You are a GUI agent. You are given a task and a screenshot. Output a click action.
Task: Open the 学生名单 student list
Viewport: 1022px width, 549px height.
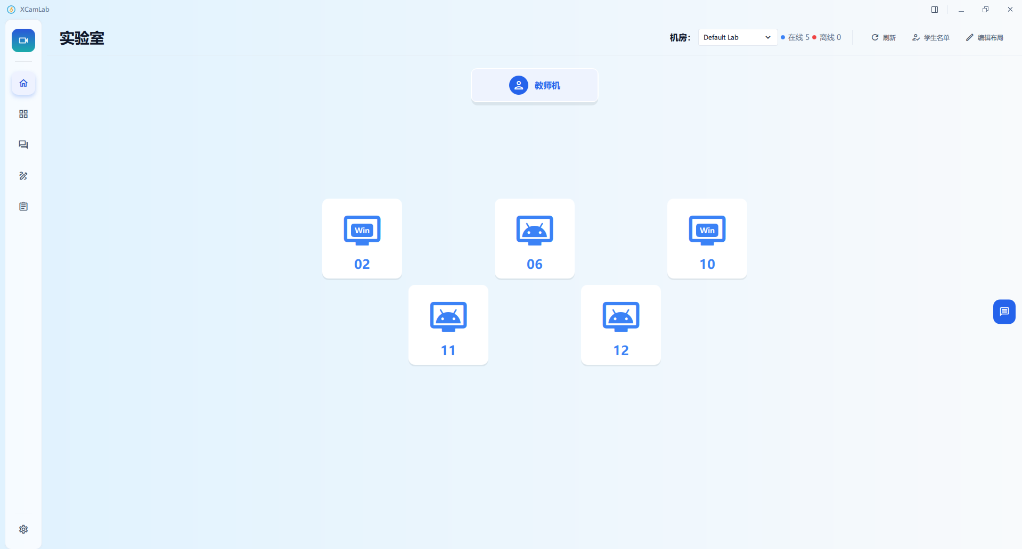931,37
